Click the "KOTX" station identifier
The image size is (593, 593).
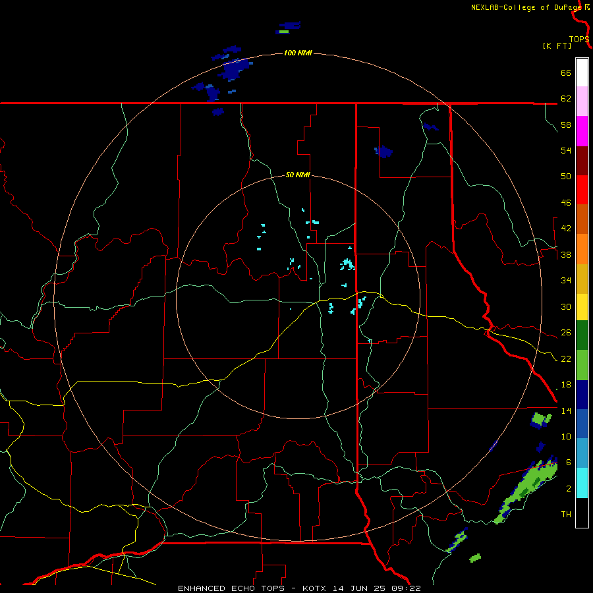coord(316,588)
